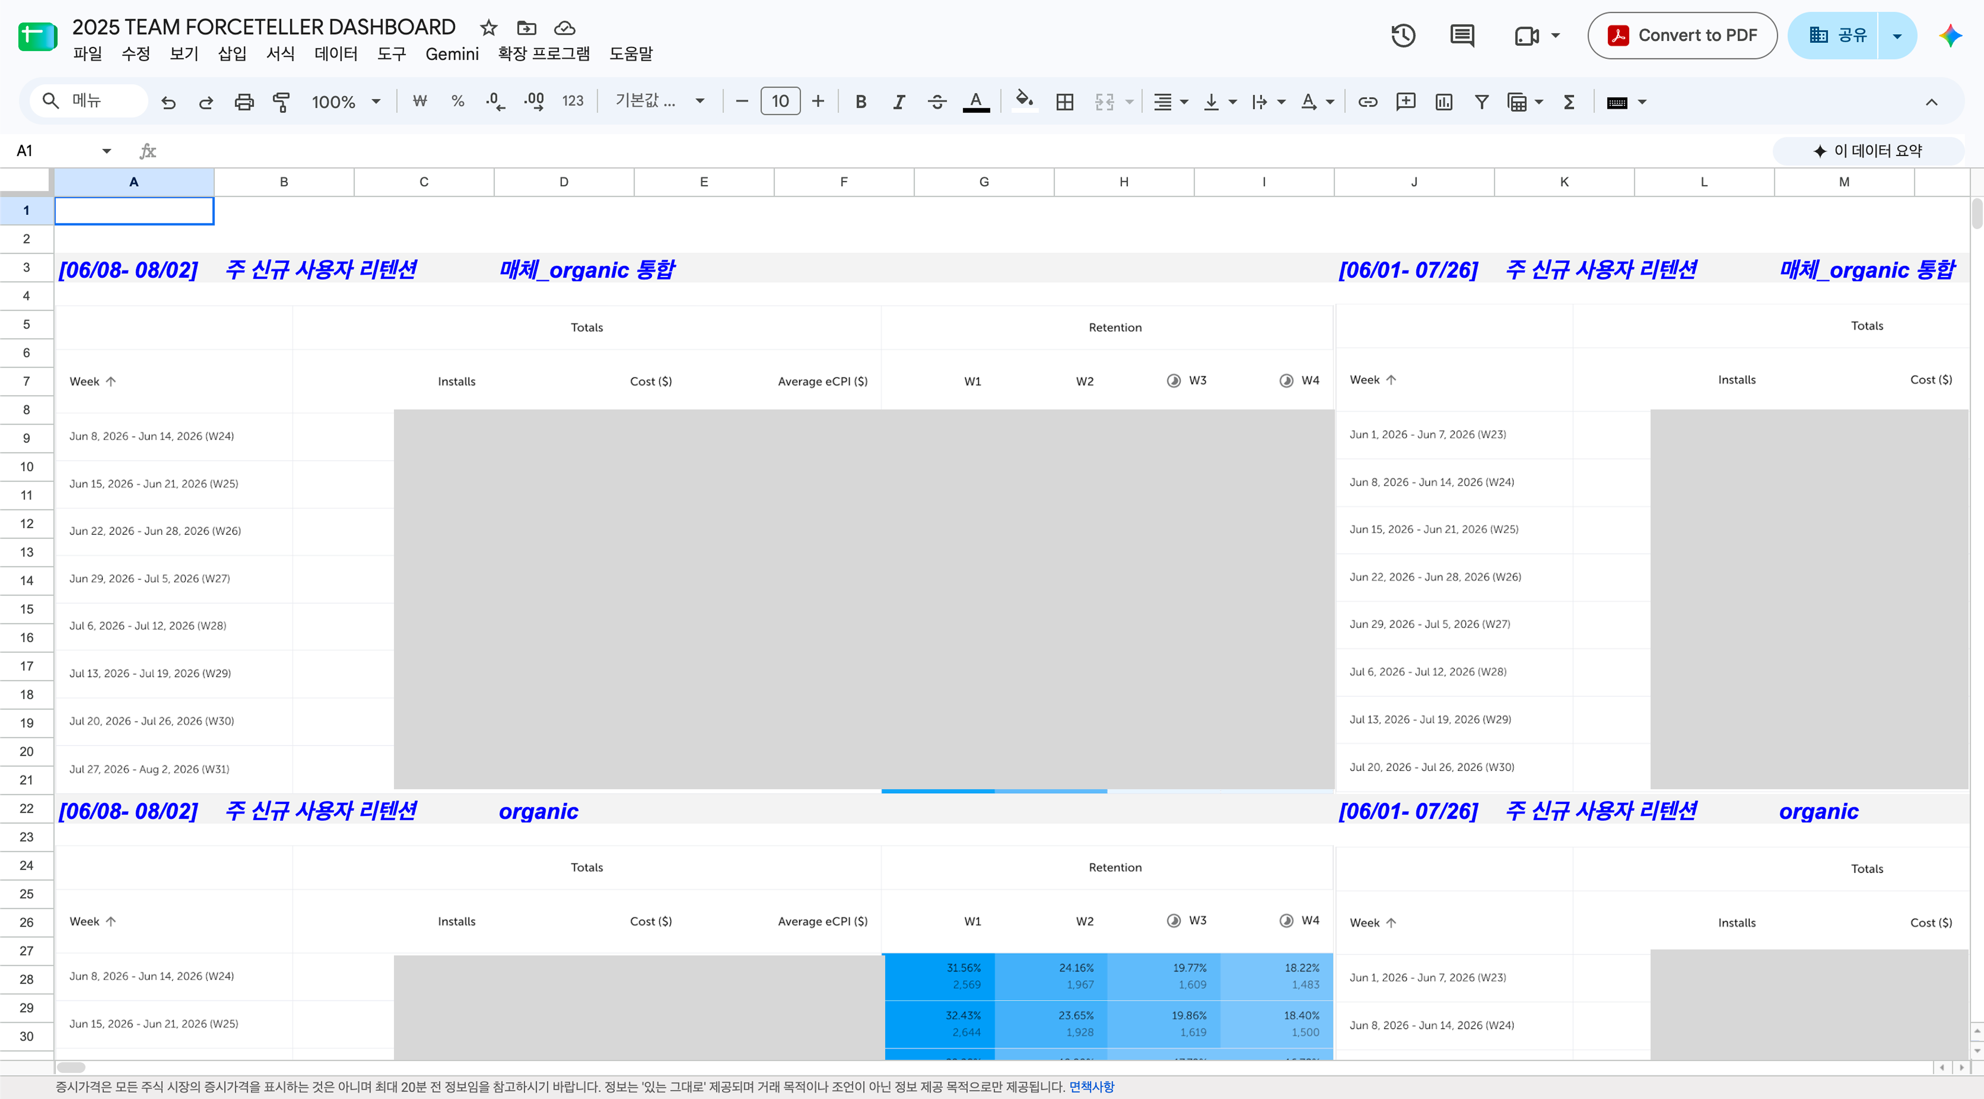
Task: Open the 수정 menu
Action: (136, 53)
